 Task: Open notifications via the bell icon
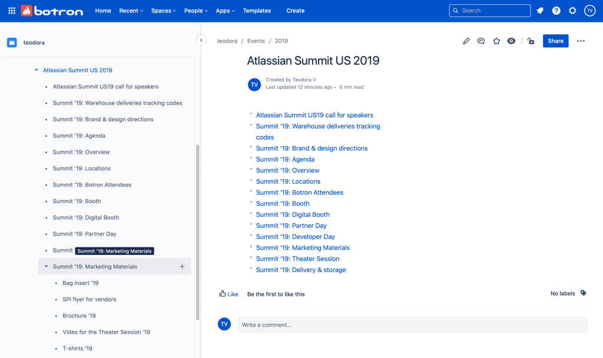coord(539,10)
